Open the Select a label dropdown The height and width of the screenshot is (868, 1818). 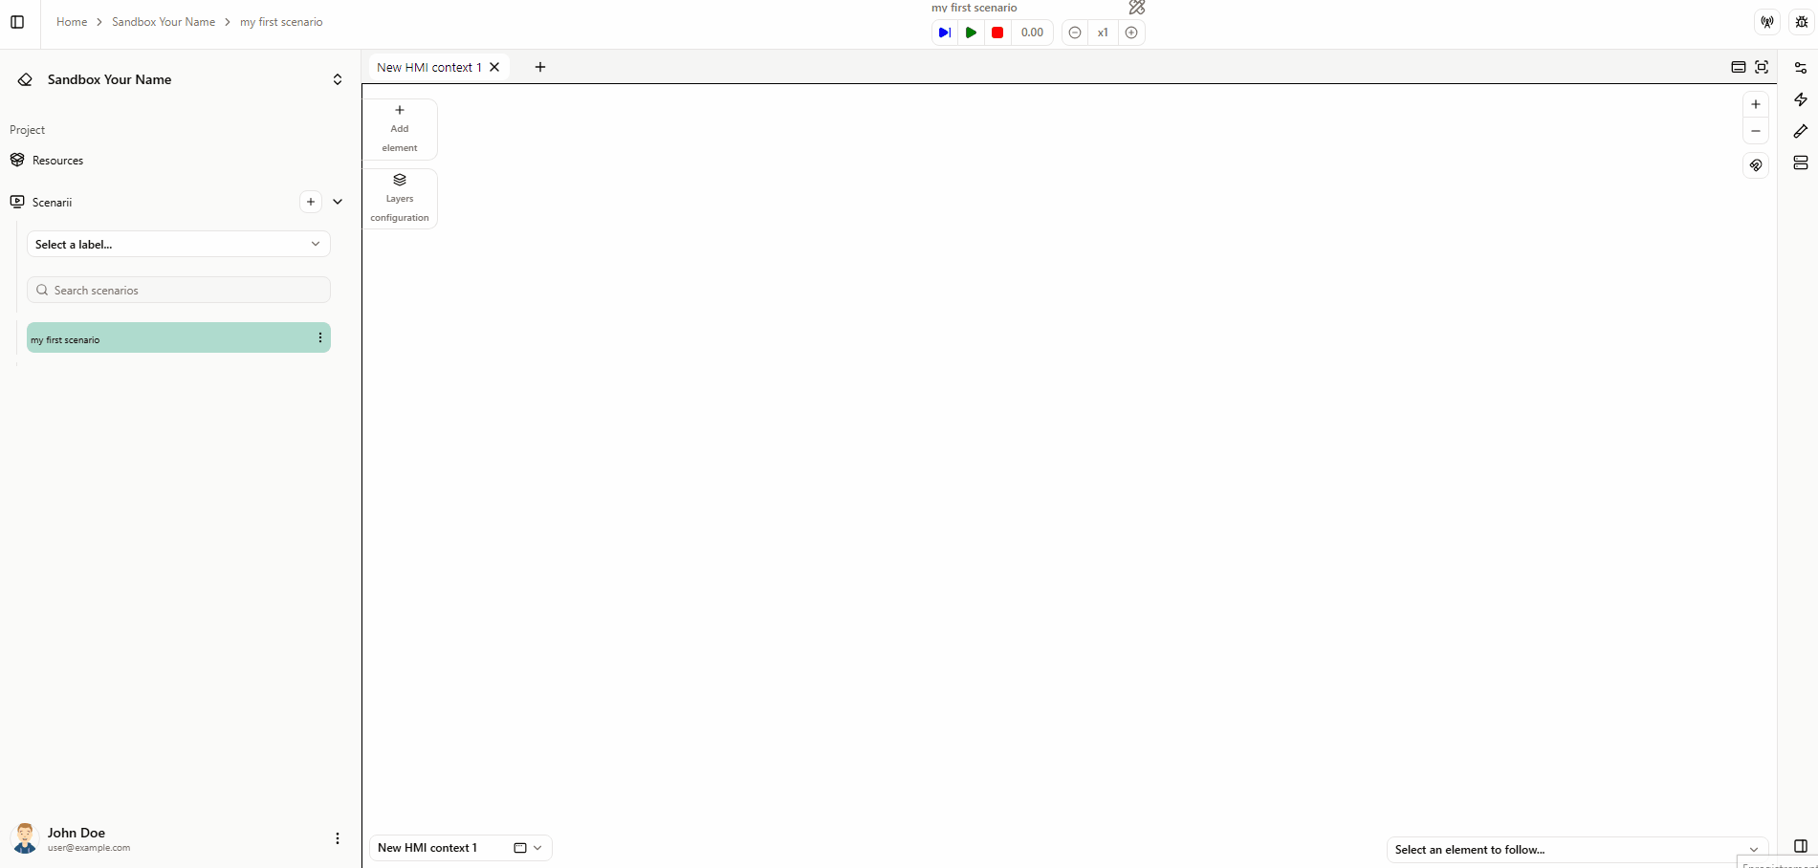point(178,244)
